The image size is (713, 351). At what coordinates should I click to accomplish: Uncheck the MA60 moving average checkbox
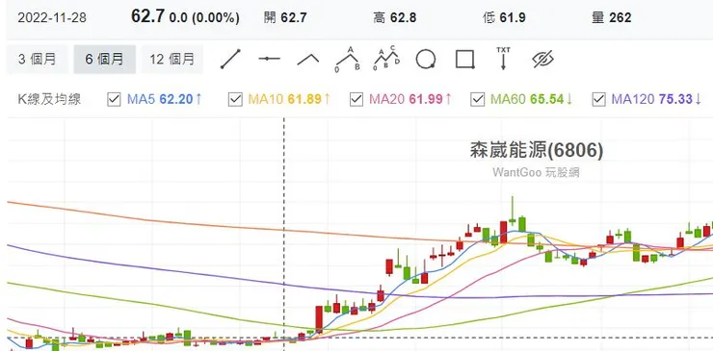478,99
